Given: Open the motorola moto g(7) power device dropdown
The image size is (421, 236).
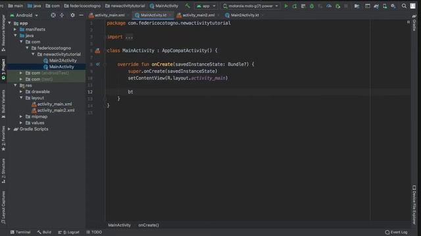Looking at the screenshot, I should coord(251,6).
